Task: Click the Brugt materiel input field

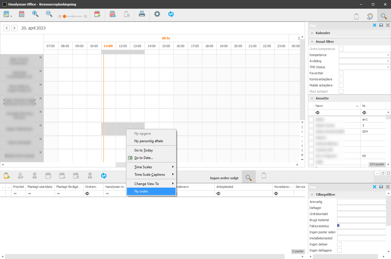Action: pos(362,220)
